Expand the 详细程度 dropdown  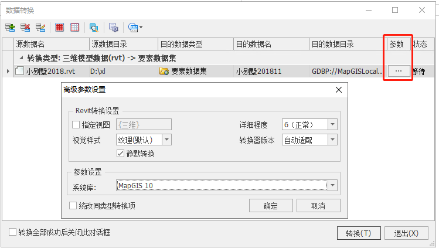click(x=332, y=124)
